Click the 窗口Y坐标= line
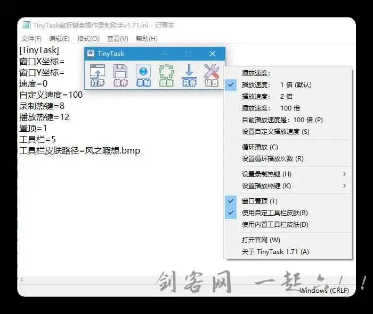The height and width of the screenshot is (314, 373). click(42, 73)
